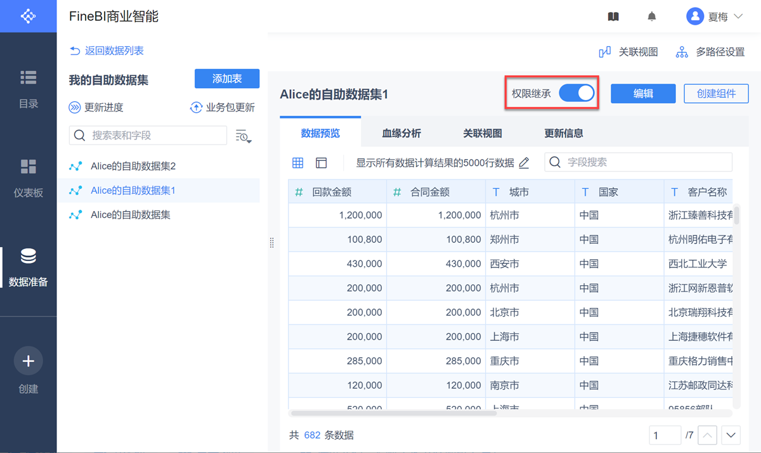Click the 我的自助数据集 heading

pos(108,80)
